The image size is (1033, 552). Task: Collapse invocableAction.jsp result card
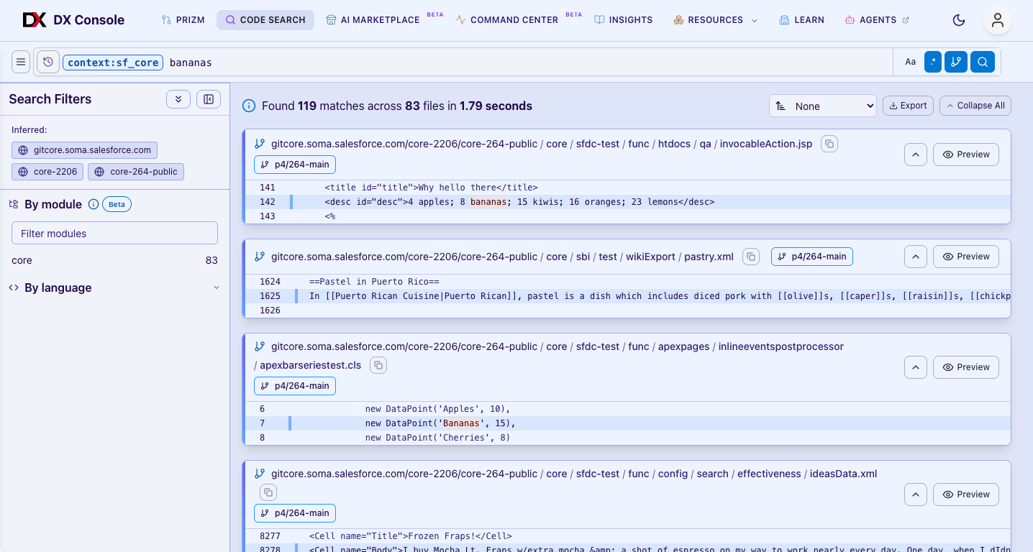click(x=915, y=155)
